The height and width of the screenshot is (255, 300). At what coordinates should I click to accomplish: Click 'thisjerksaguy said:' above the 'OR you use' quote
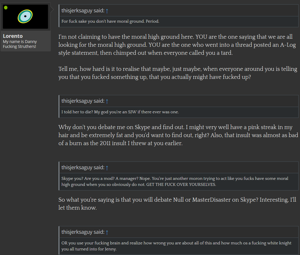pos(83,232)
